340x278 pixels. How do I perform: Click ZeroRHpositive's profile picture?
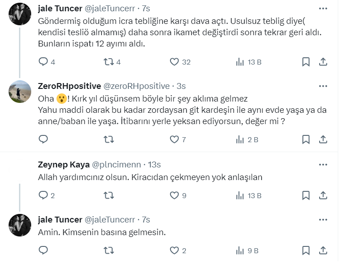[x=20, y=92]
